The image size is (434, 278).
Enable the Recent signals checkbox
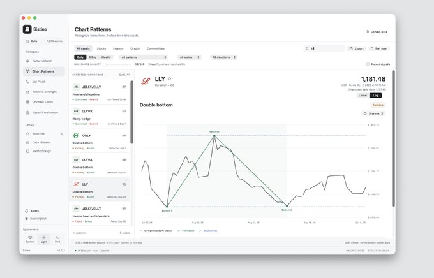pos(368,64)
